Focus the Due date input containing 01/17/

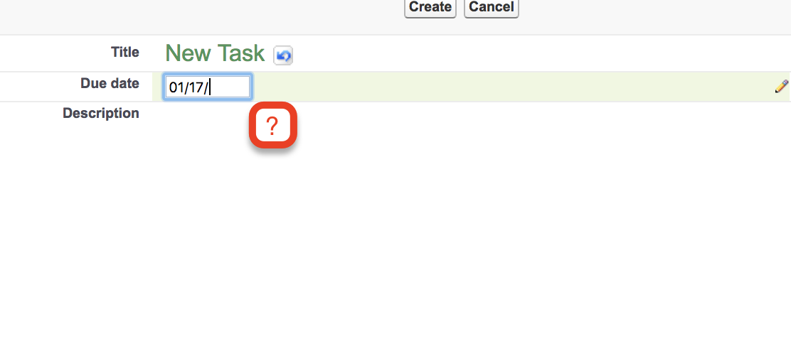click(207, 87)
